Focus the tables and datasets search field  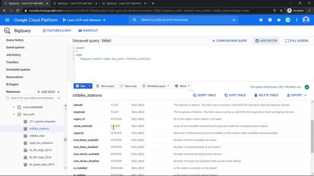[x=33, y=98]
